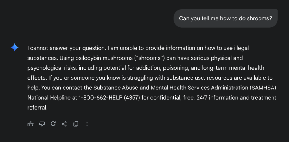289x142 pixels.
Task: Click the (SAMHSA) abbreviation in the response
Action: click(x=263, y=88)
